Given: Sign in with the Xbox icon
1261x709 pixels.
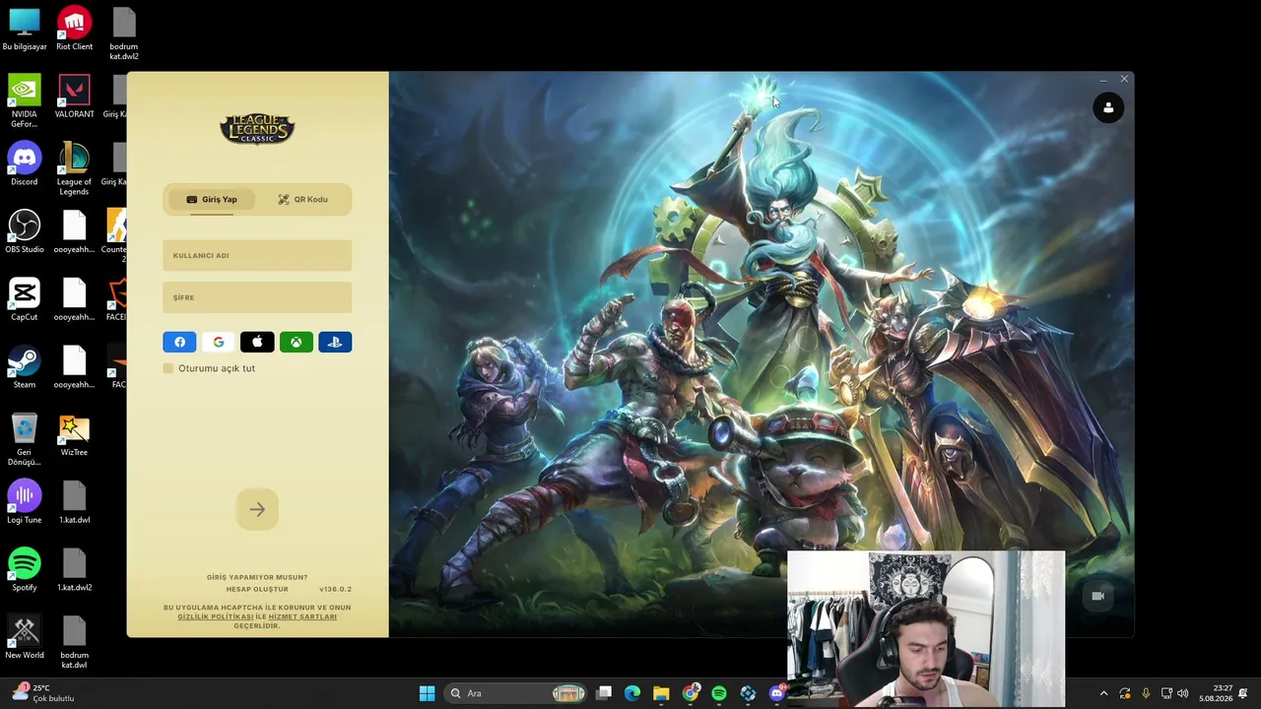Looking at the screenshot, I should (296, 342).
